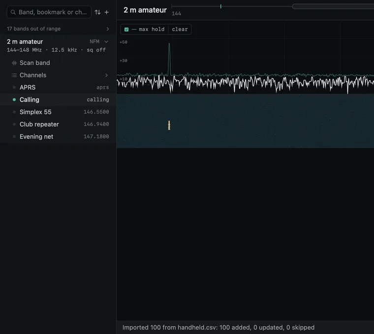The width and height of the screenshot is (374, 334).
Task: Expand the 17 bands out of range row
Action: click(x=58, y=29)
